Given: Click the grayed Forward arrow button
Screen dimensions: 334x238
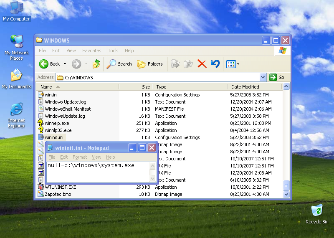Looking at the screenshot, I should 76,64.
